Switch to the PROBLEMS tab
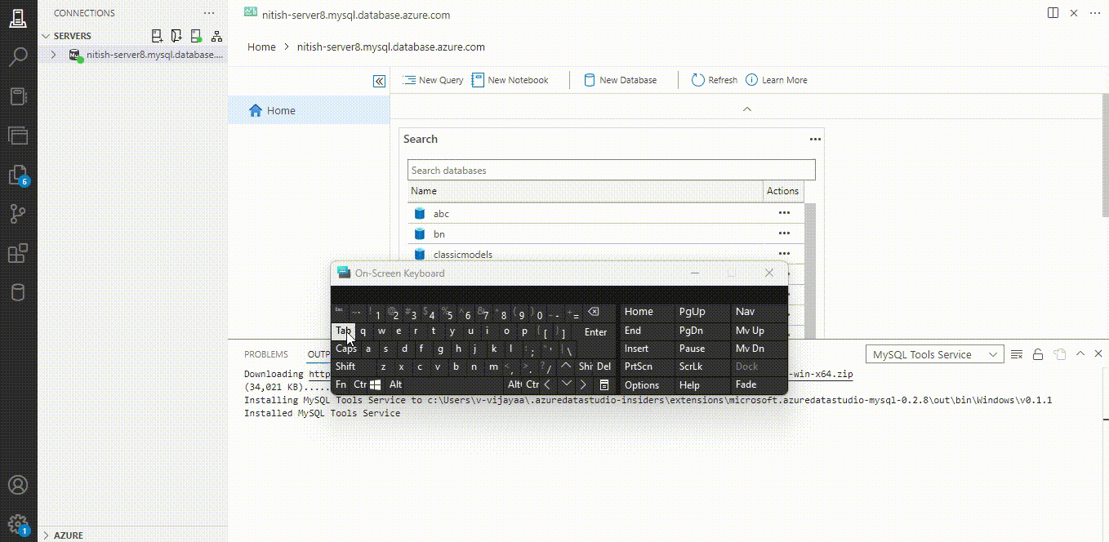This screenshot has width=1109, height=542. point(266,353)
